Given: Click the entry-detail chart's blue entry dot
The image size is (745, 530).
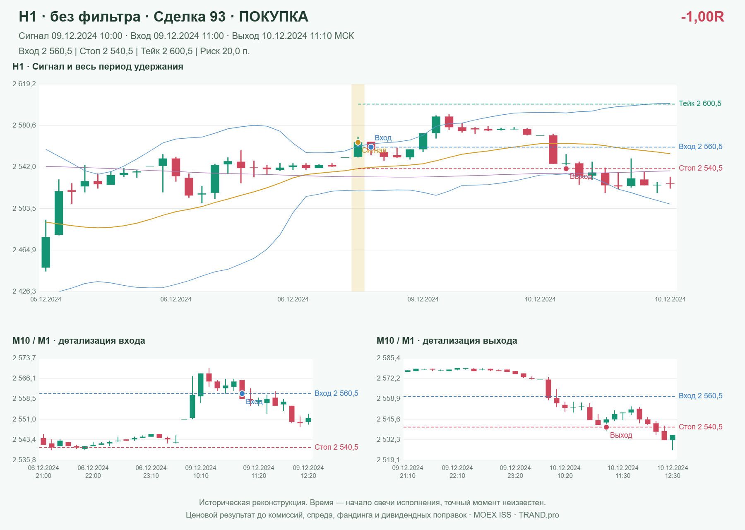Looking at the screenshot, I should [242, 394].
